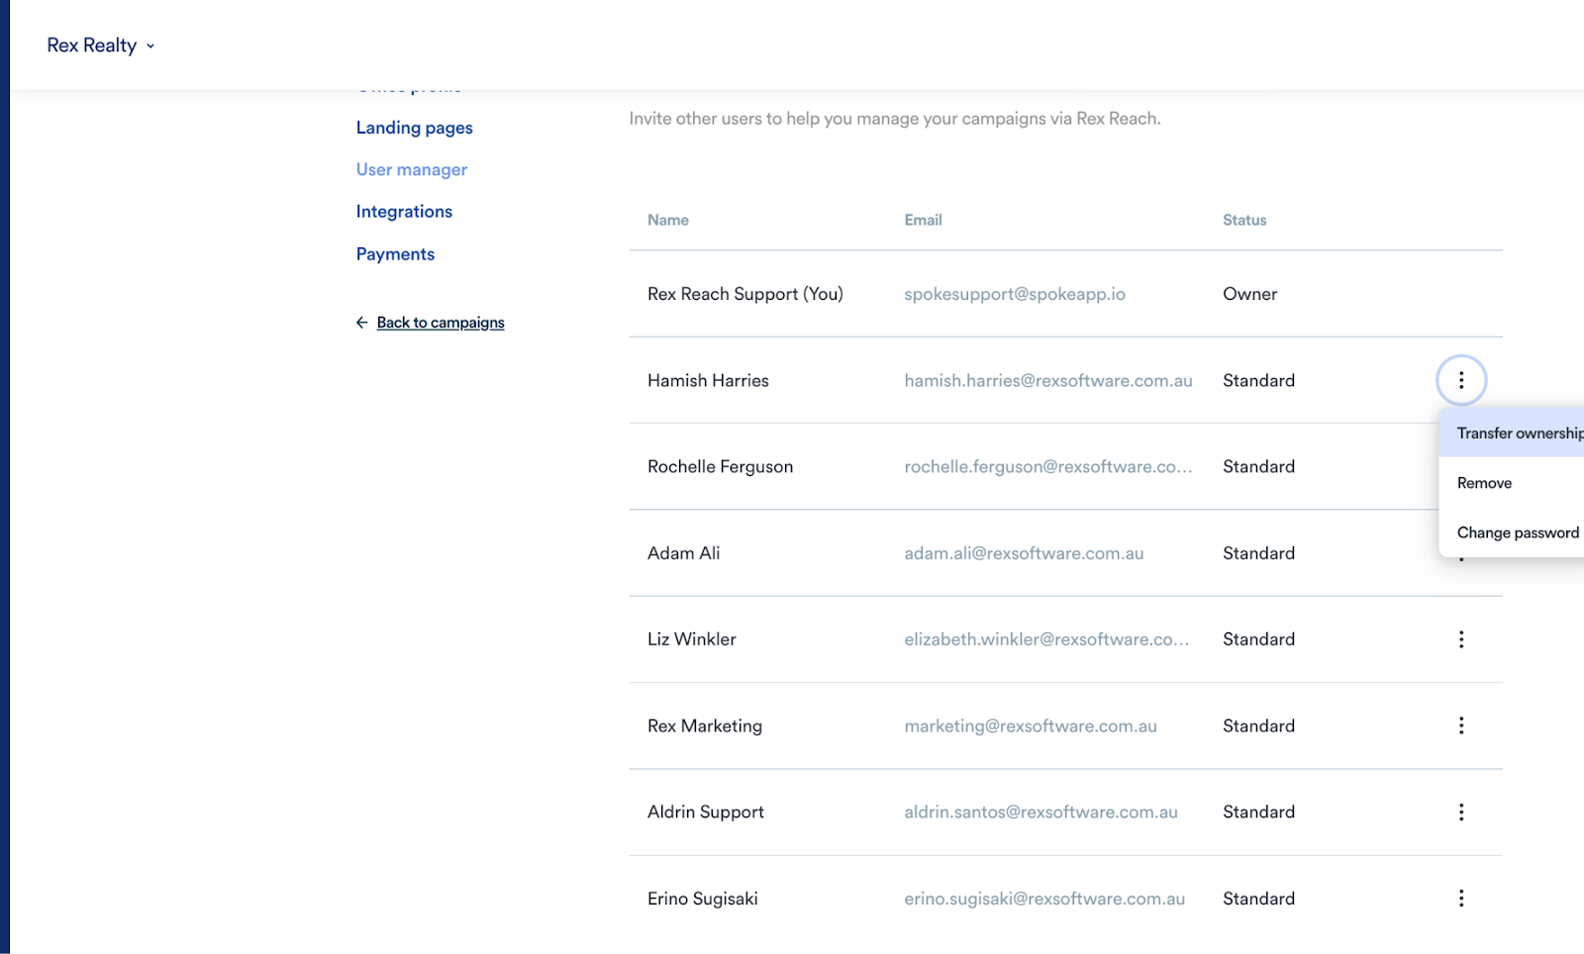This screenshot has width=1584, height=954.
Task: Select the Rex Marketing name
Action: pos(705,725)
